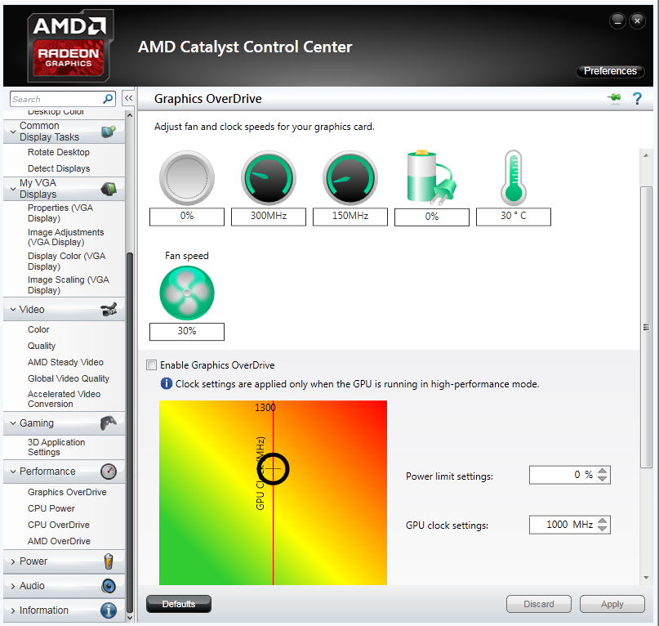
Task: Click the Apply button
Action: 612,604
